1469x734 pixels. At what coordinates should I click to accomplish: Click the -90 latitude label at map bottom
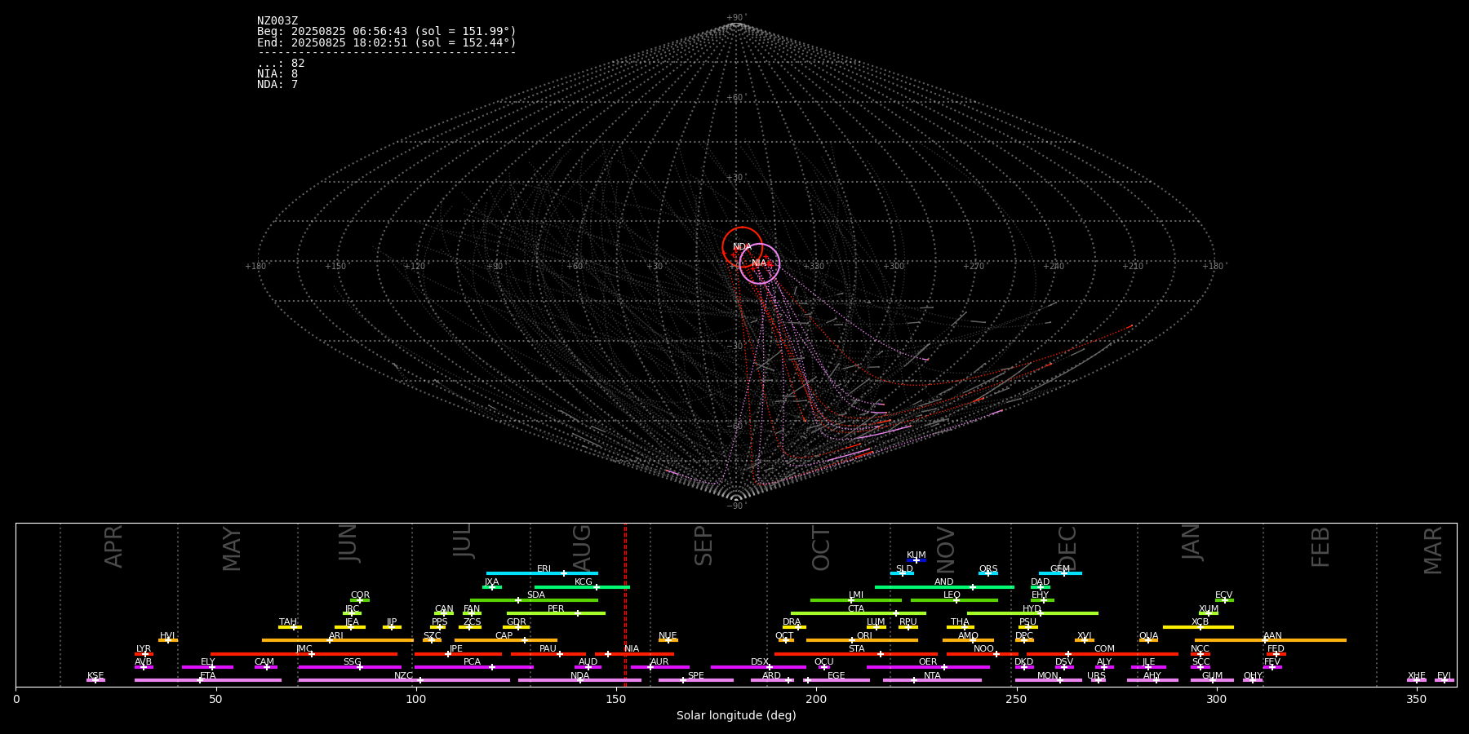[736, 506]
